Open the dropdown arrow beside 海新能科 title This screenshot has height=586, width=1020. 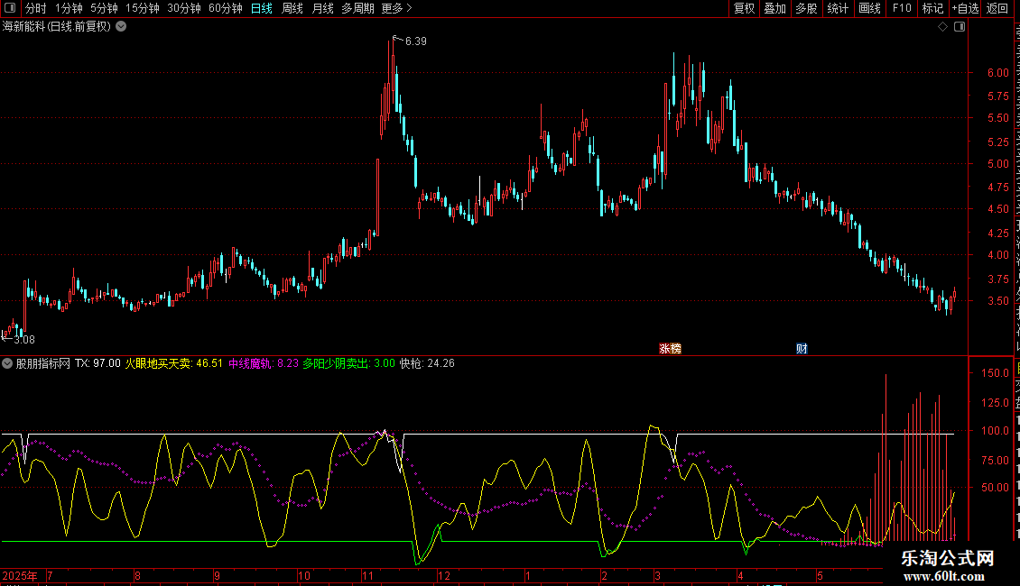tap(121, 27)
